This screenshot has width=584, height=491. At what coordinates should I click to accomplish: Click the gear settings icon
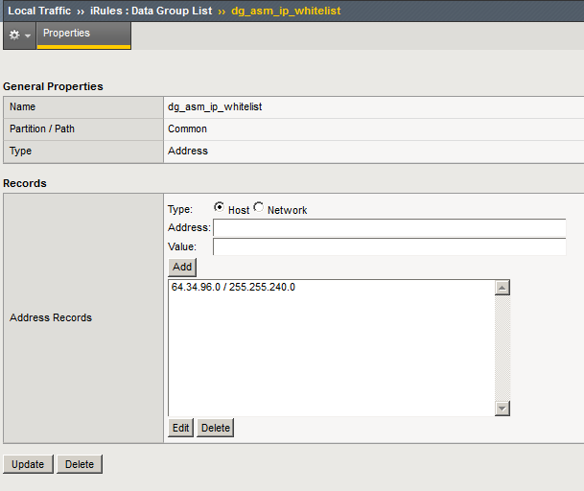pyautogui.click(x=13, y=35)
